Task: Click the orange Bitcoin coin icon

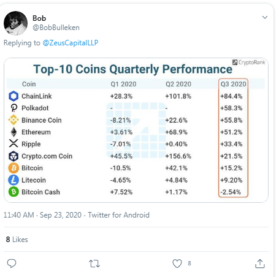Action: click(x=13, y=168)
